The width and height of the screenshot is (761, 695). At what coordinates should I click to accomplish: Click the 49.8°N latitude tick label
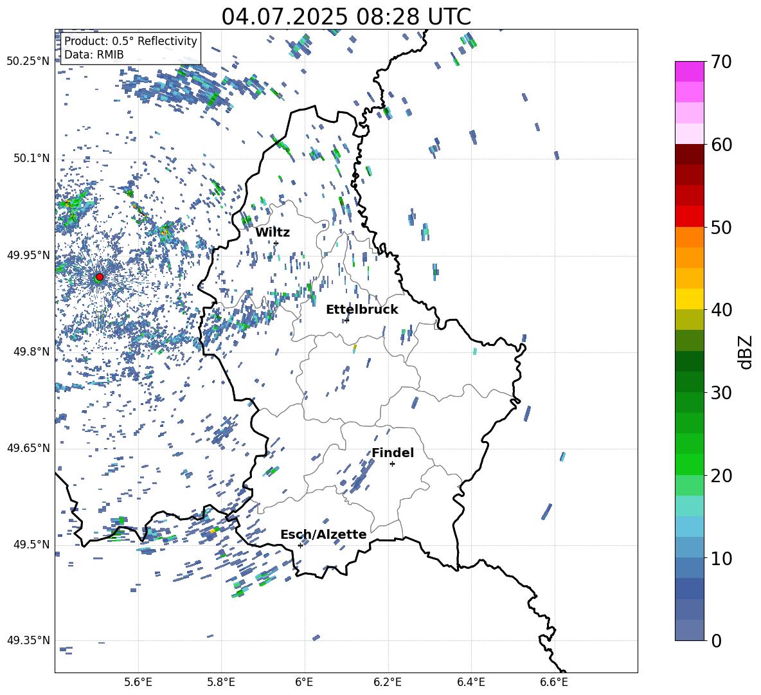click(32, 352)
